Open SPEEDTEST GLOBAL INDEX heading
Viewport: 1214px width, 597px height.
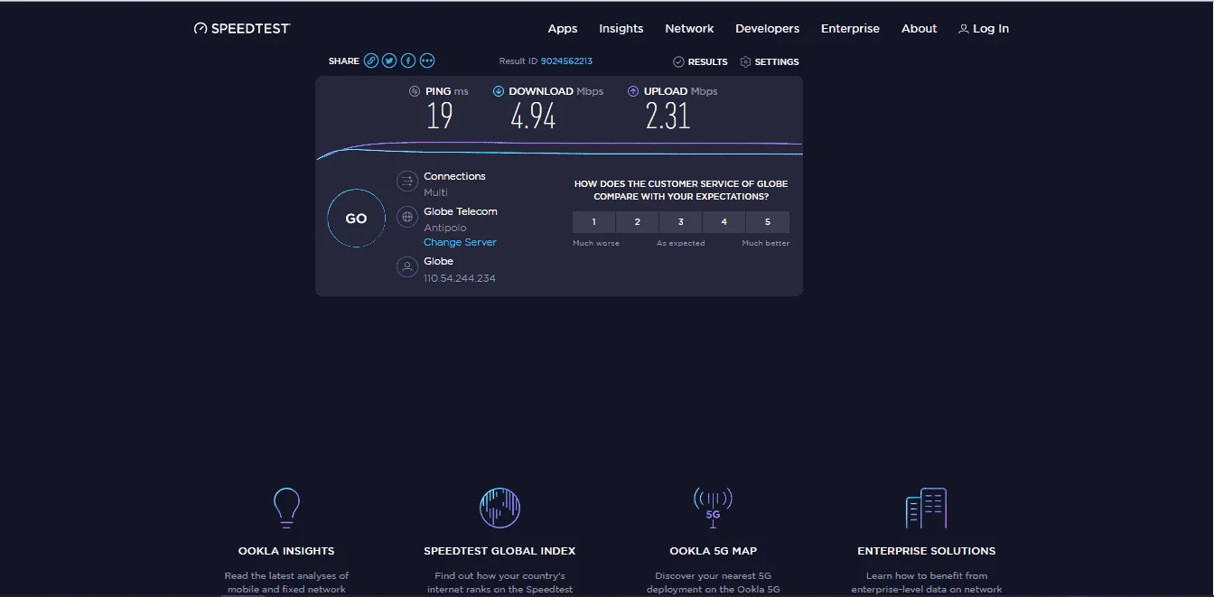(500, 551)
